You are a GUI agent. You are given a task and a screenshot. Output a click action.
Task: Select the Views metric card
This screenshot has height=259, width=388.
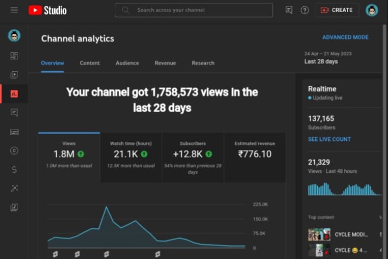[69, 157]
